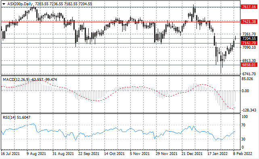The image size is (259, 159).
Task: Click the 6858.01 red price label
Action: pos(249,65)
